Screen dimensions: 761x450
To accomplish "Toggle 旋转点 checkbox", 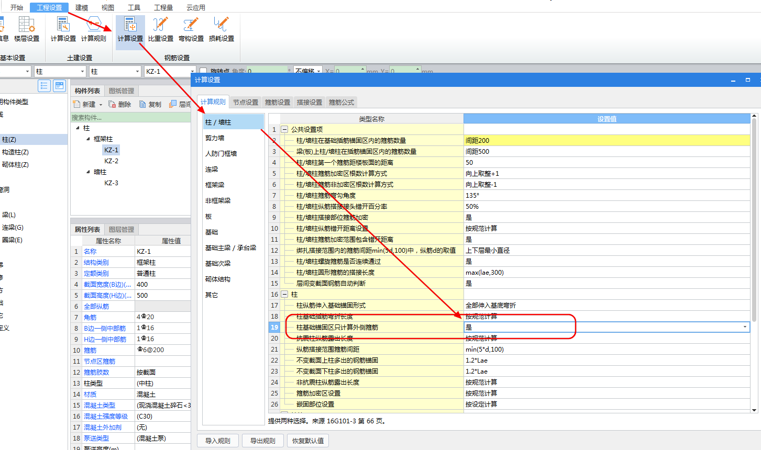I will (x=203, y=71).
